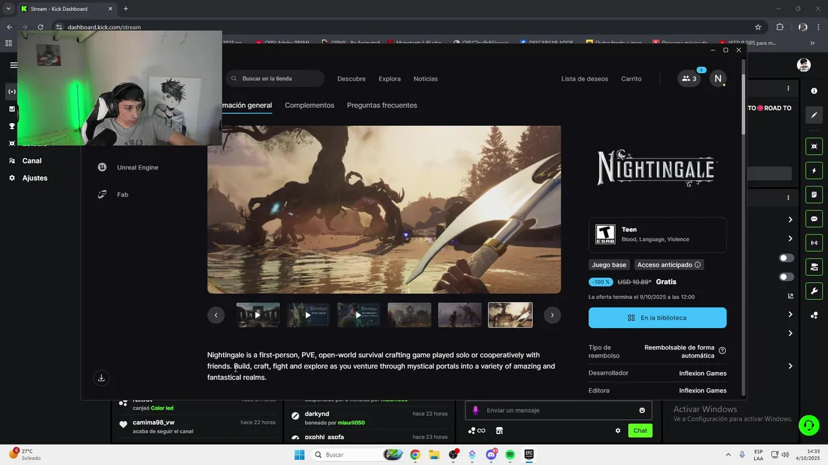Viewport: 828px width, 465px height.
Task: Bookmark this page with star icon
Action: [x=758, y=27]
